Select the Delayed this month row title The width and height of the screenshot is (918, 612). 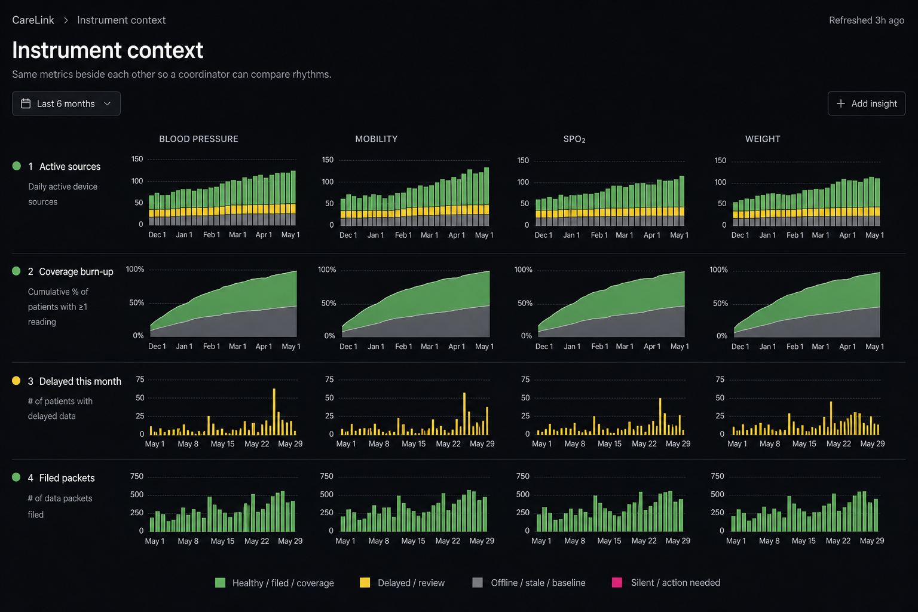80,381
